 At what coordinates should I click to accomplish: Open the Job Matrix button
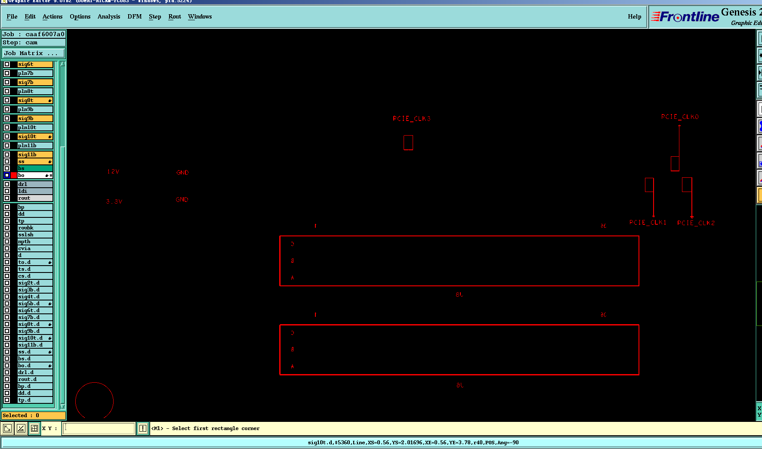[34, 53]
